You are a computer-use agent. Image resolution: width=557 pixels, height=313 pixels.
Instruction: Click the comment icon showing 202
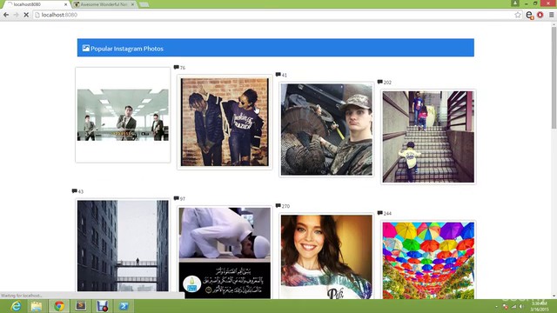pyautogui.click(x=379, y=82)
